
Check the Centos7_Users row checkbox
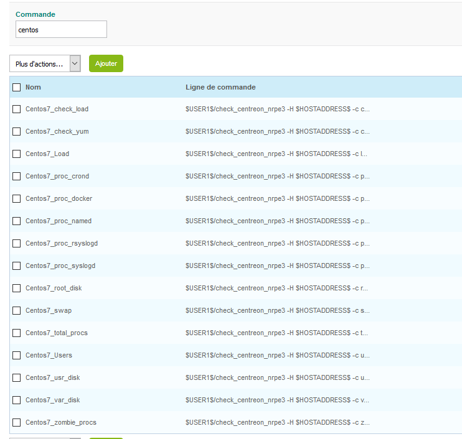(16, 355)
